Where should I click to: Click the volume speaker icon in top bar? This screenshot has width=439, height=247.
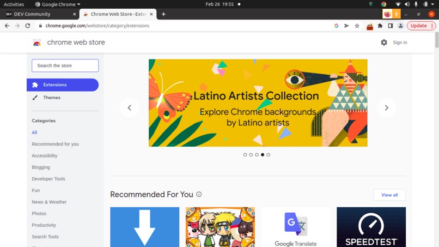pyautogui.click(x=407, y=4)
